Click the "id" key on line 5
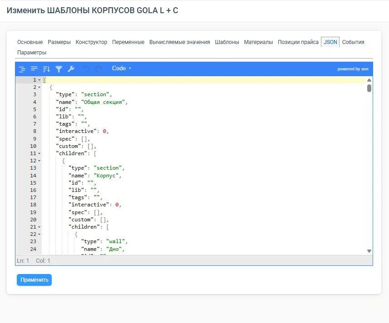This screenshot has height=323, width=389. [62, 109]
